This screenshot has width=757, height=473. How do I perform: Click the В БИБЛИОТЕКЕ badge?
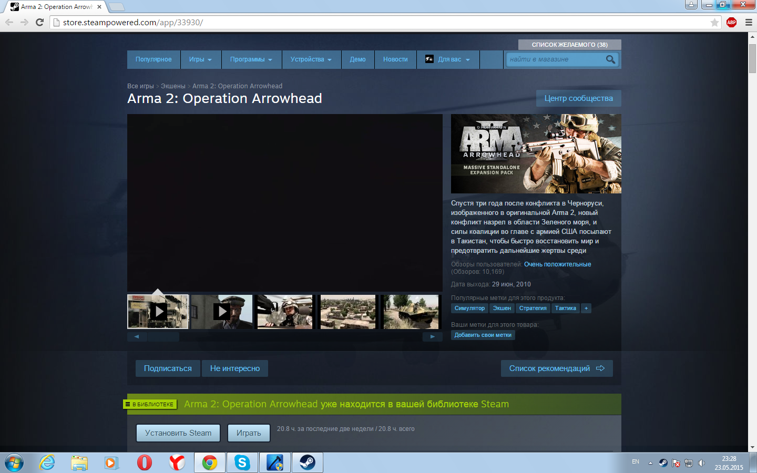pos(149,404)
